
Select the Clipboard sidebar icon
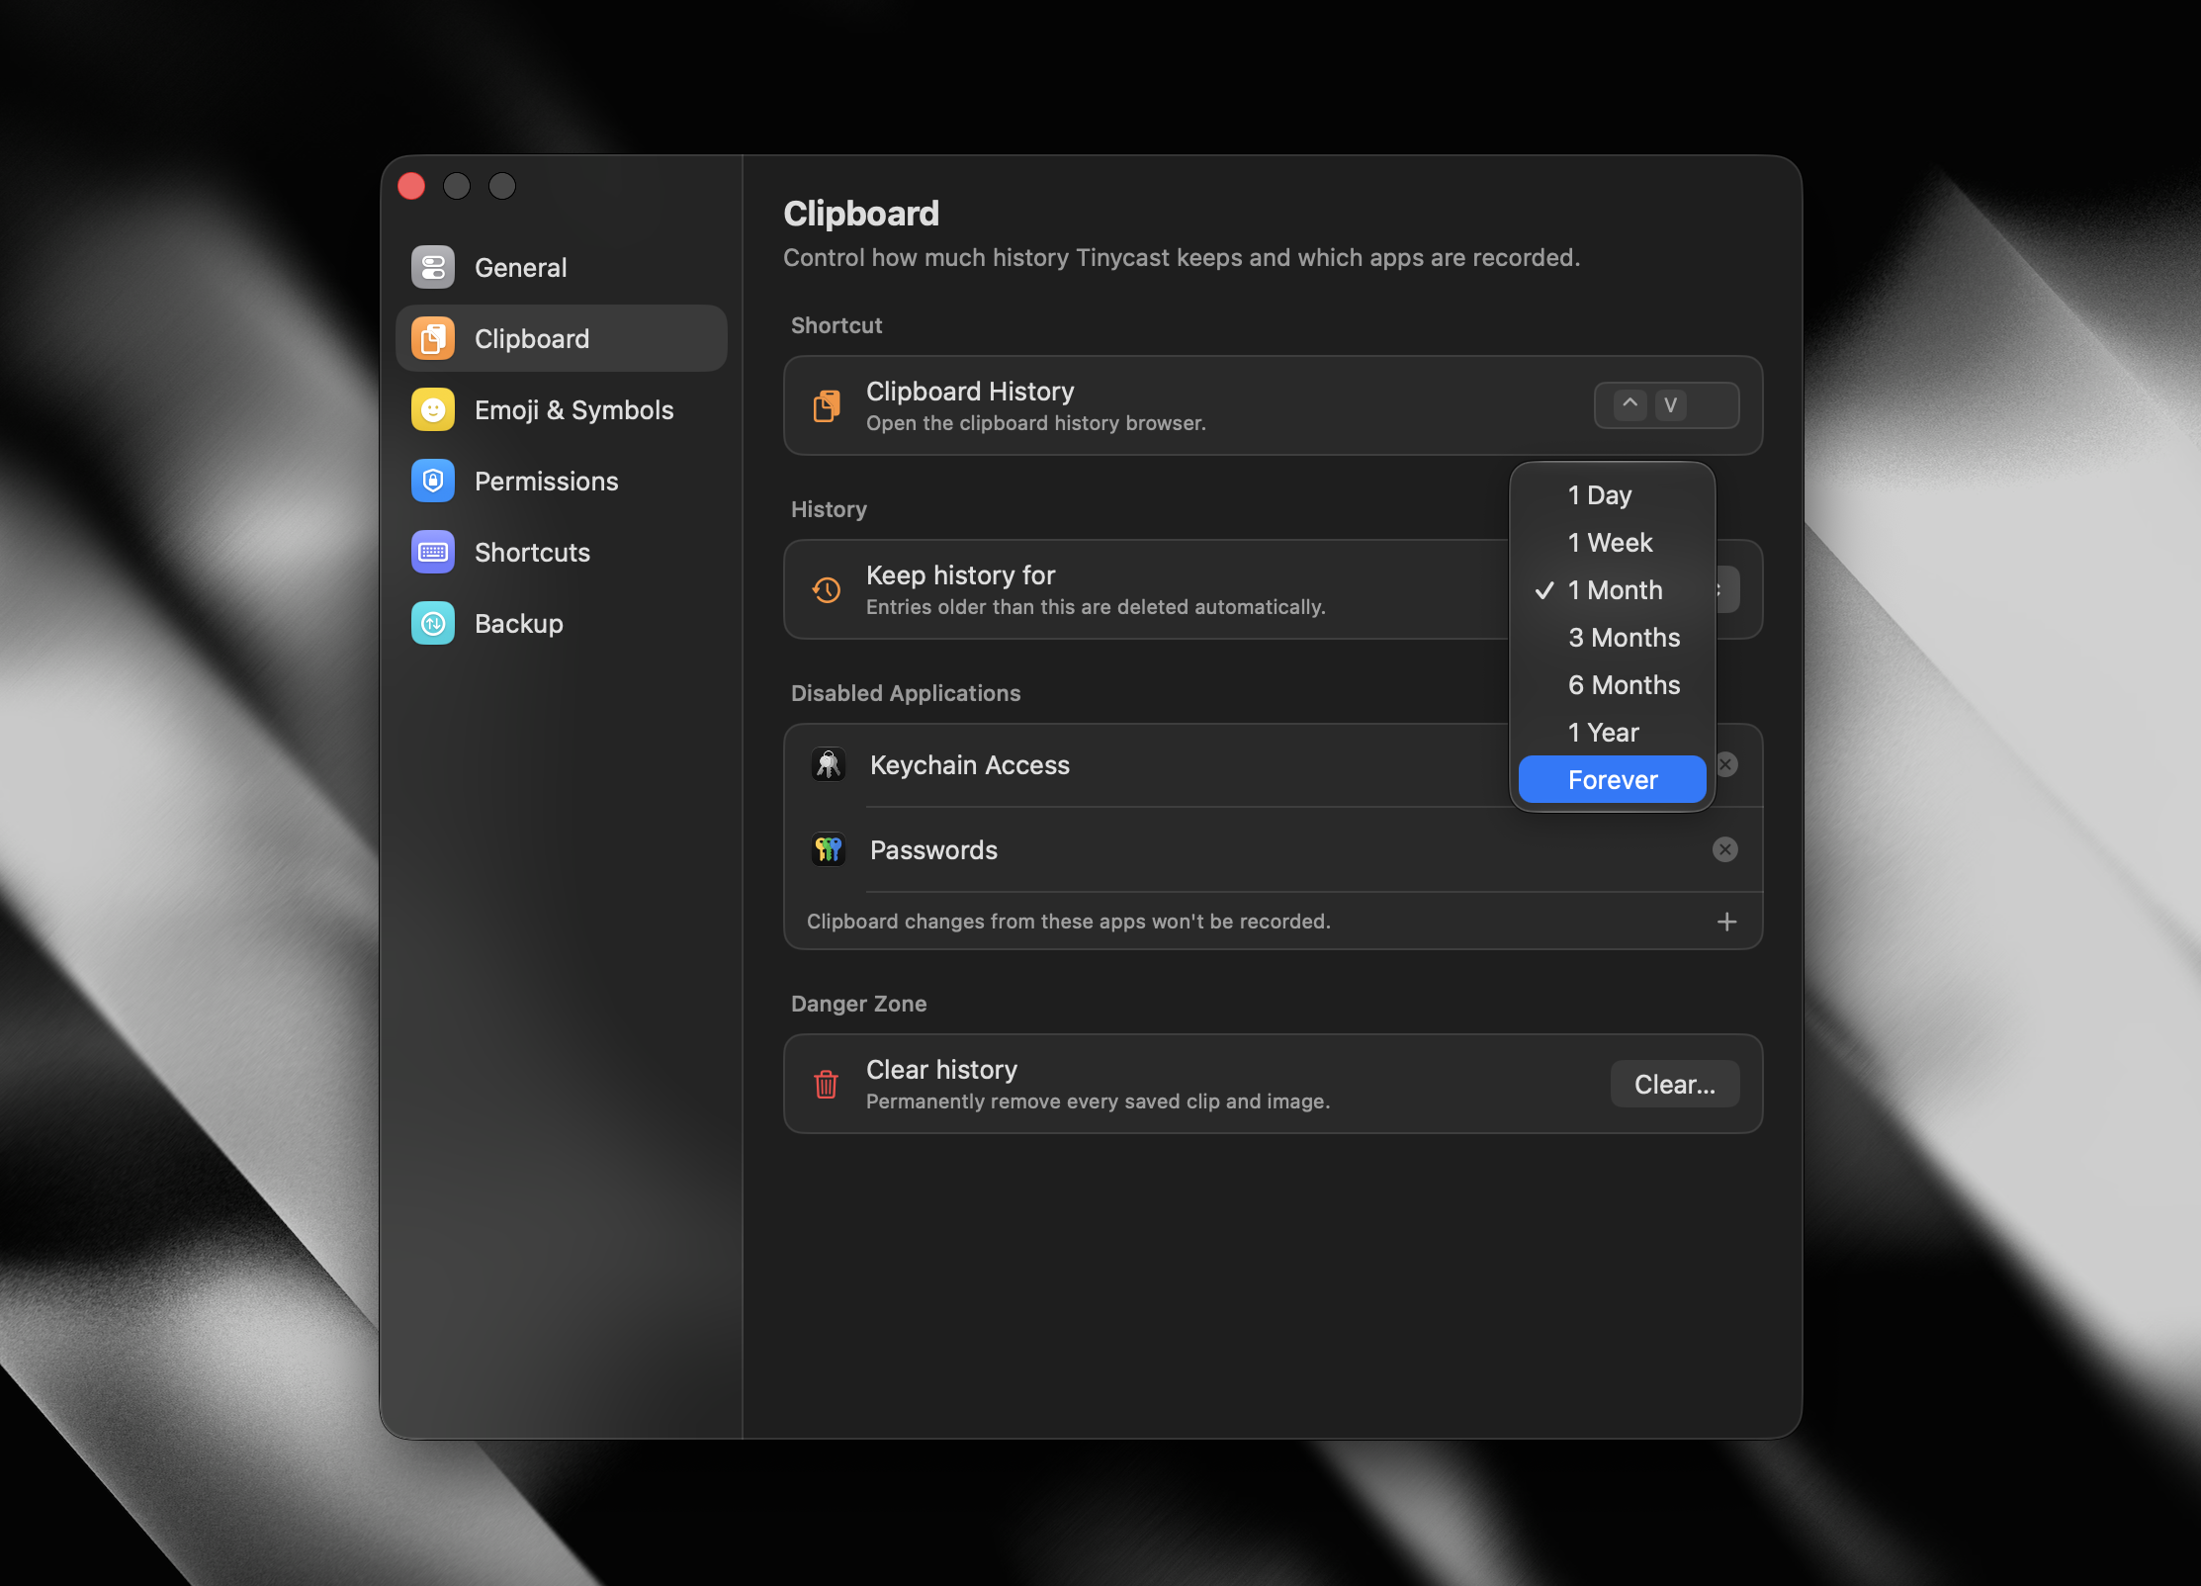(433, 338)
